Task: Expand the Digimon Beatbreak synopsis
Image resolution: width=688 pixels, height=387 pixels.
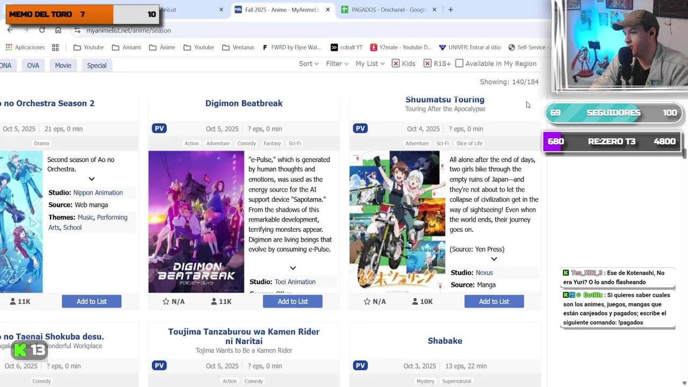Action: [293, 268]
